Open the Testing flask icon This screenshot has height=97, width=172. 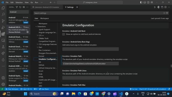pyautogui.click(x=3, y=47)
